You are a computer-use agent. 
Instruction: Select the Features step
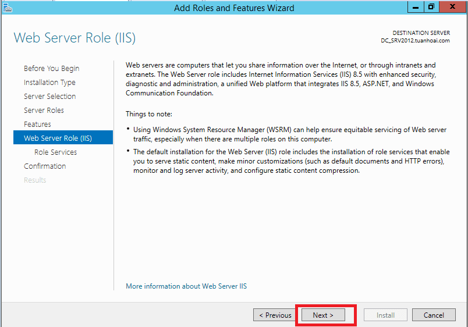click(37, 124)
